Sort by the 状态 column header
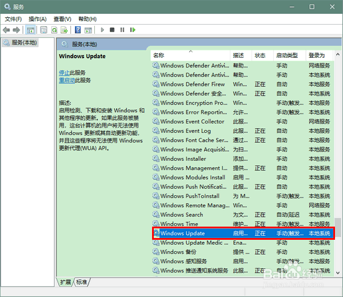Image resolution: width=343 pixels, height=297 pixels. [x=262, y=56]
